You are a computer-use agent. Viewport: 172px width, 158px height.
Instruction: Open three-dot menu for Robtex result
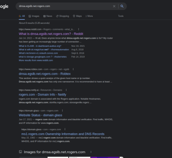73,69
